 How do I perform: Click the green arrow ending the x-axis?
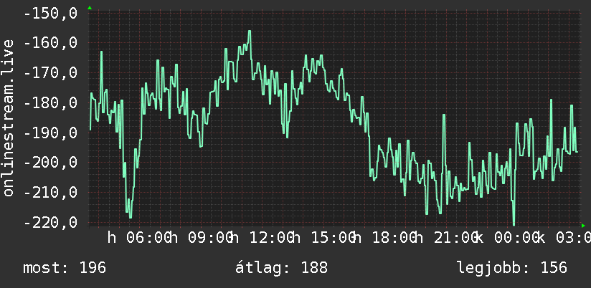click(583, 226)
